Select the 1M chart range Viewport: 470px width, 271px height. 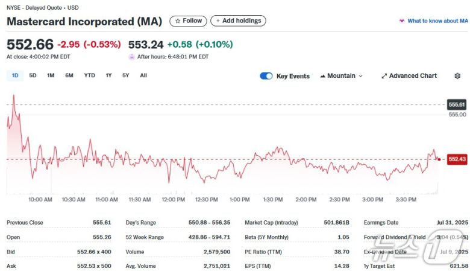pyautogui.click(x=51, y=75)
